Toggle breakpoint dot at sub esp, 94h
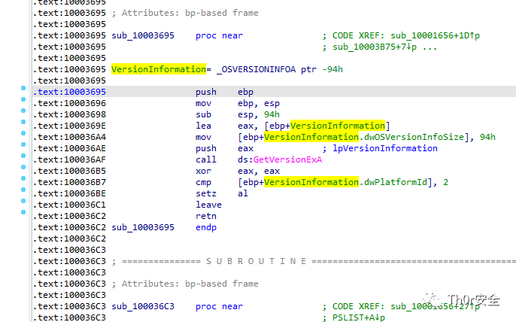Viewport: 516px width, 322px height. pyautogui.click(x=23, y=111)
